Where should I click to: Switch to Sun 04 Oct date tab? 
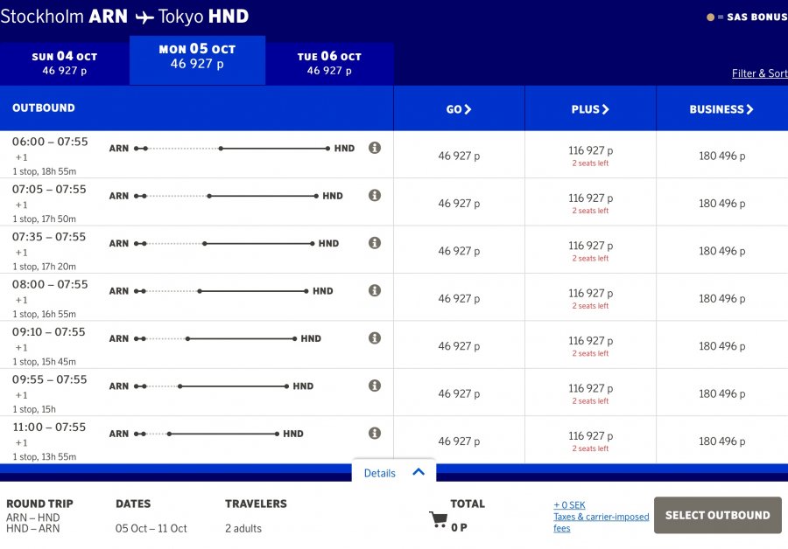65,63
